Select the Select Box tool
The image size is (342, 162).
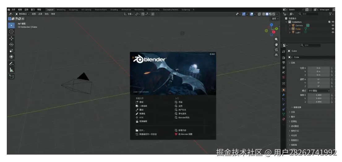[11, 25]
